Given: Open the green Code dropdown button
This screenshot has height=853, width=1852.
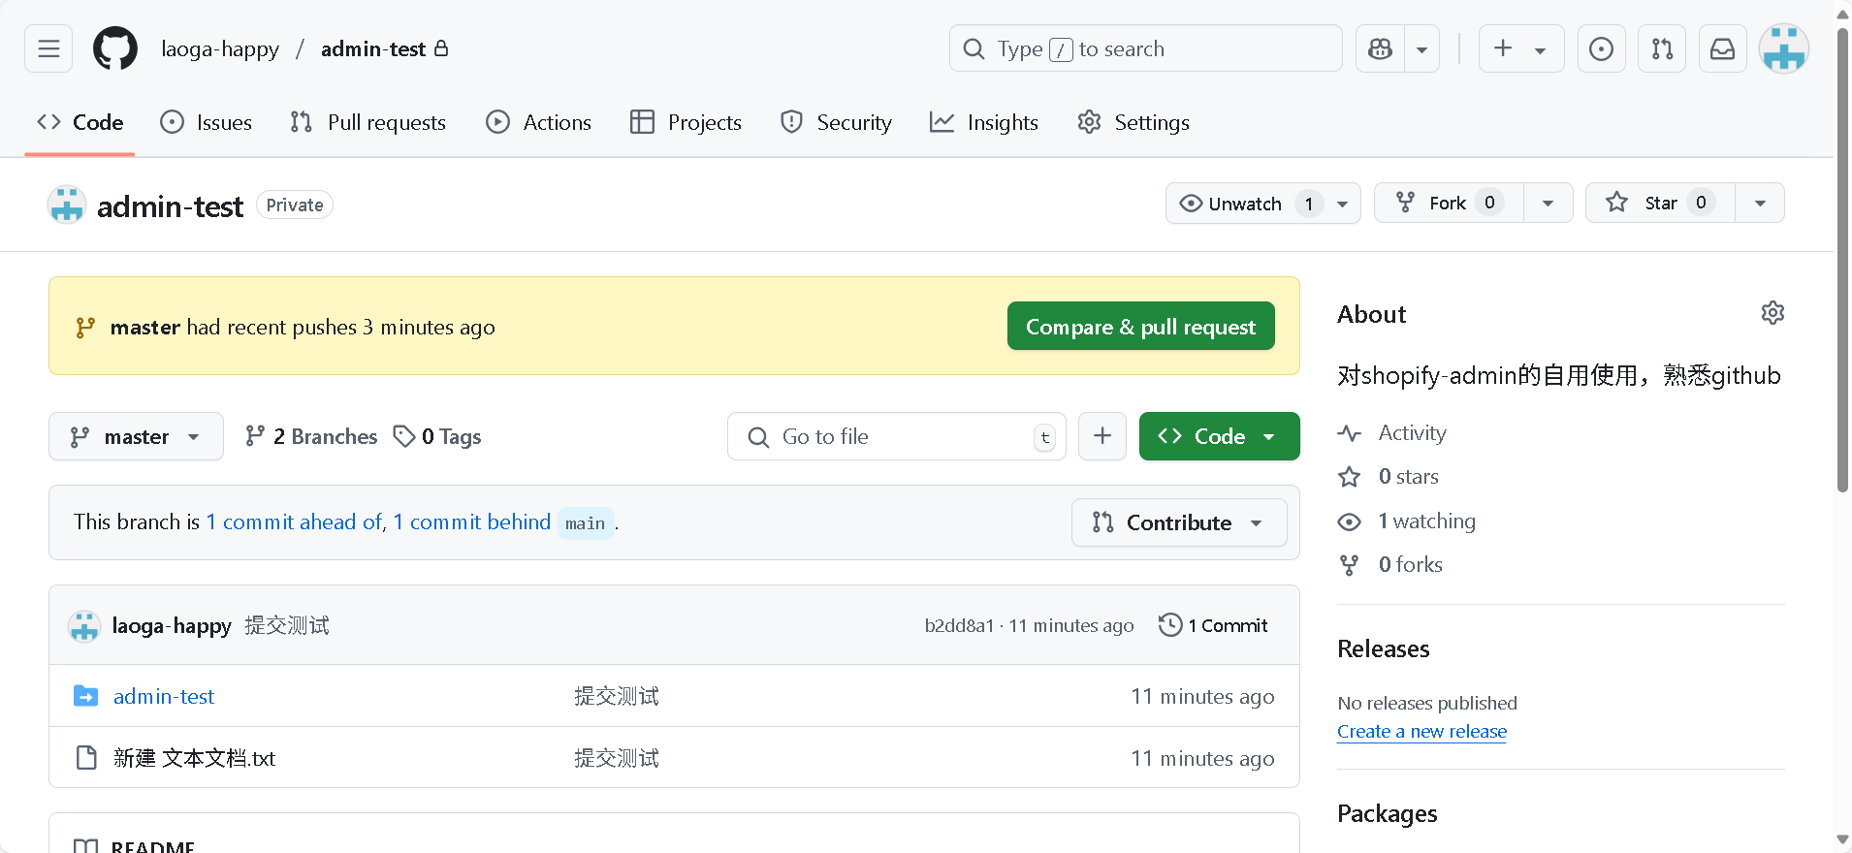Looking at the screenshot, I should point(1220,436).
